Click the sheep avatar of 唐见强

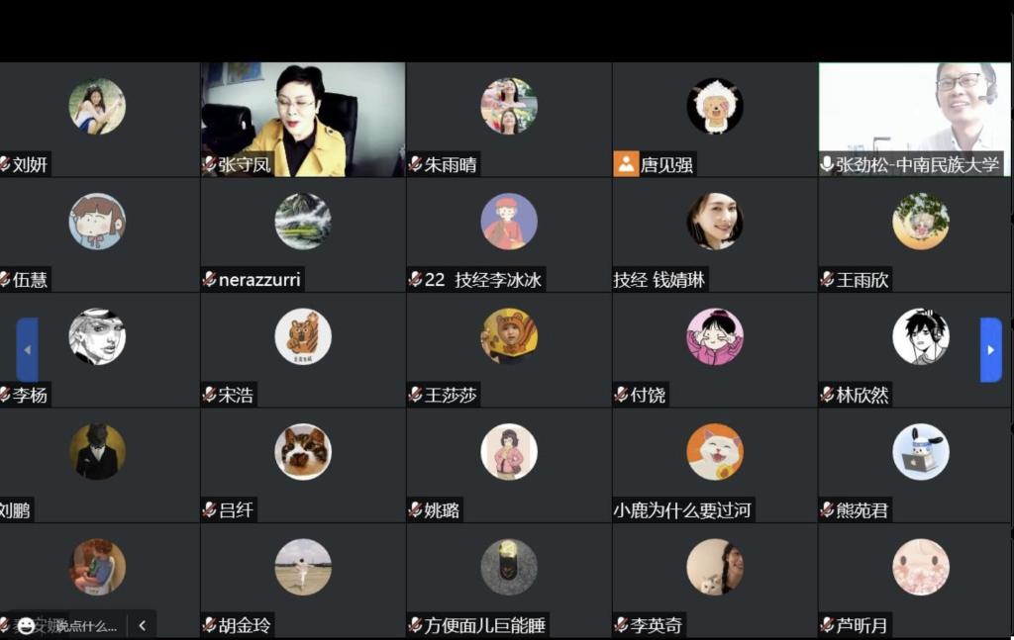(x=715, y=106)
